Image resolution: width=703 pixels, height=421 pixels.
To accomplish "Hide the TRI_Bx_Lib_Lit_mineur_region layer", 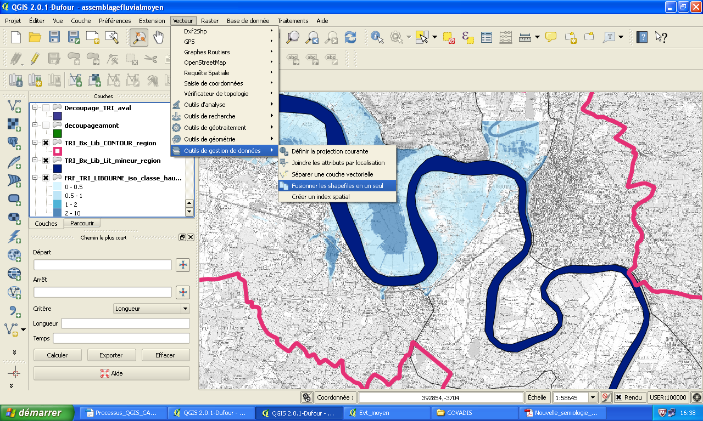I will pyautogui.click(x=46, y=161).
